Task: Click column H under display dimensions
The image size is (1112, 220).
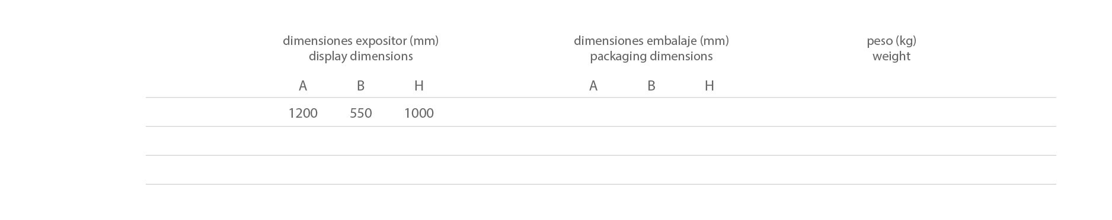Action: point(418,86)
